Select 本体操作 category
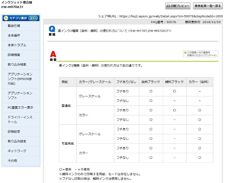Image resolution: width=225 pixels, height=183 pixels. coord(21,36)
